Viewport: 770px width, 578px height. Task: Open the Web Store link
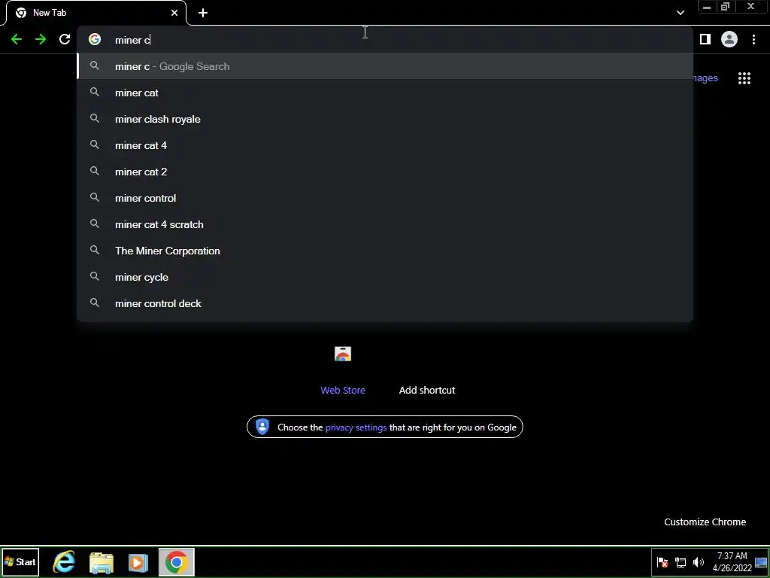(343, 391)
